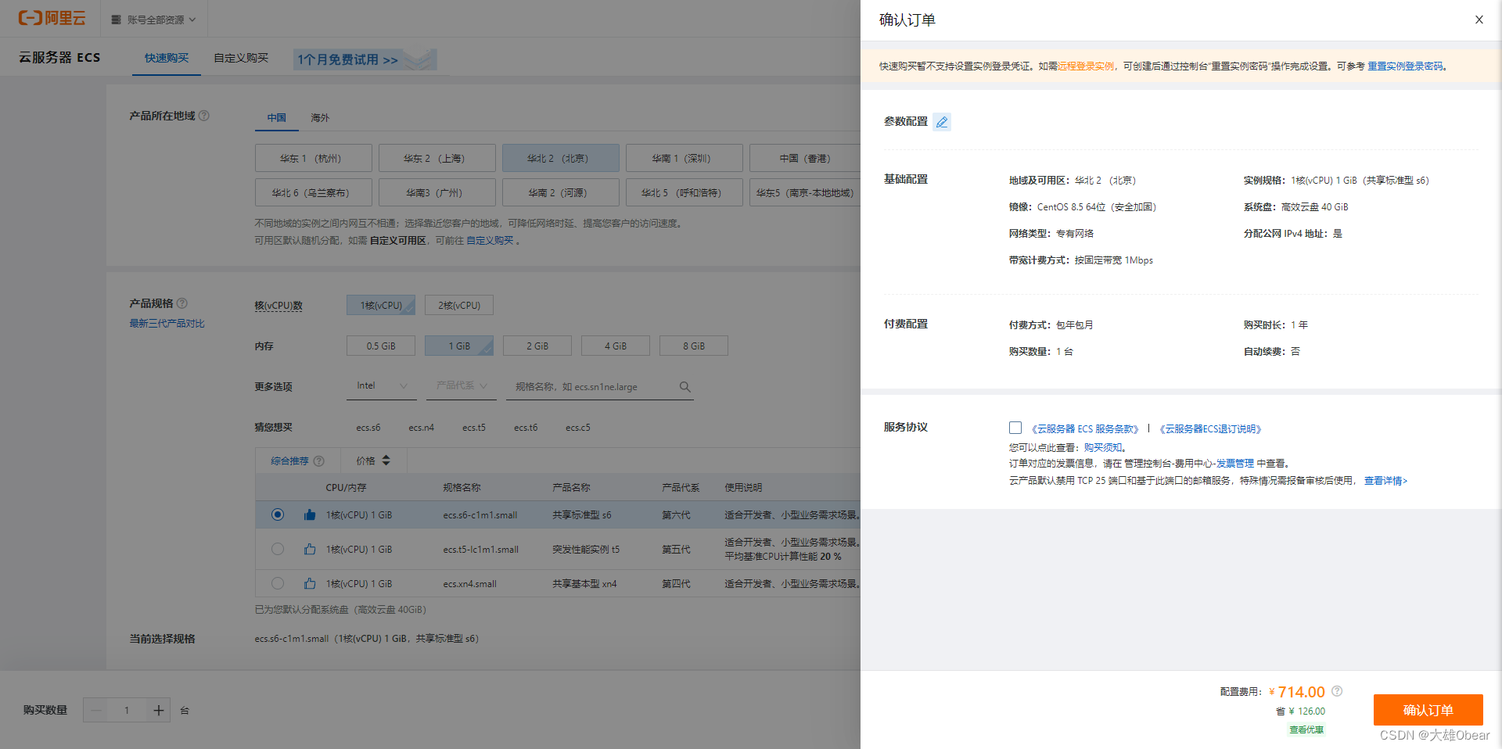Click the help icon next to 综合推荐
This screenshot has height=749, width=1502.
pyautogui.click(x=318, y=461)
